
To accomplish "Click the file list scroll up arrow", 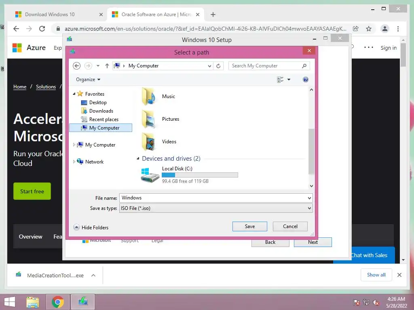I will [311, 90].
